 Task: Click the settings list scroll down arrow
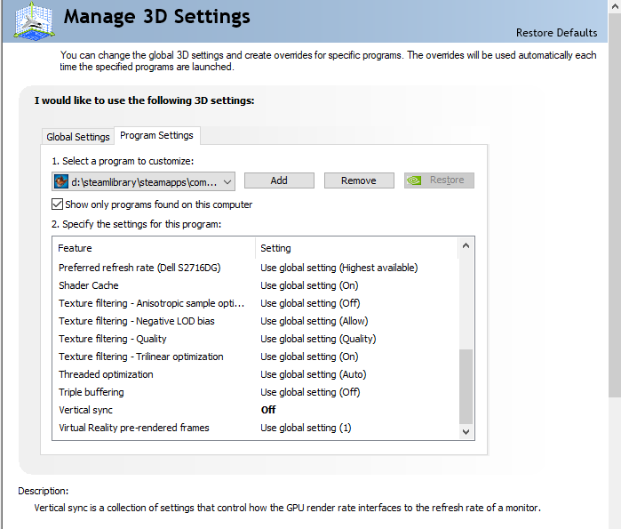pos(466,431)
